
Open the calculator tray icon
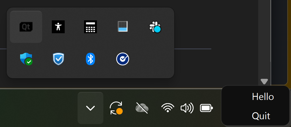(x=90, y=27)
